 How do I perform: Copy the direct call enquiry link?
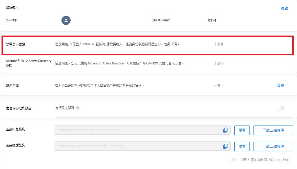tap(225, 146)
